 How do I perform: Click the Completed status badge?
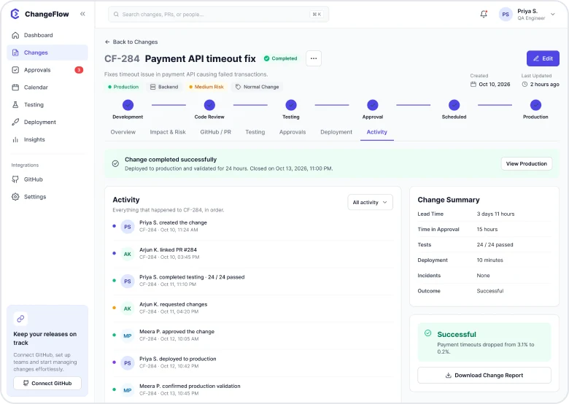pyautogui.click(x=281, y=58)
